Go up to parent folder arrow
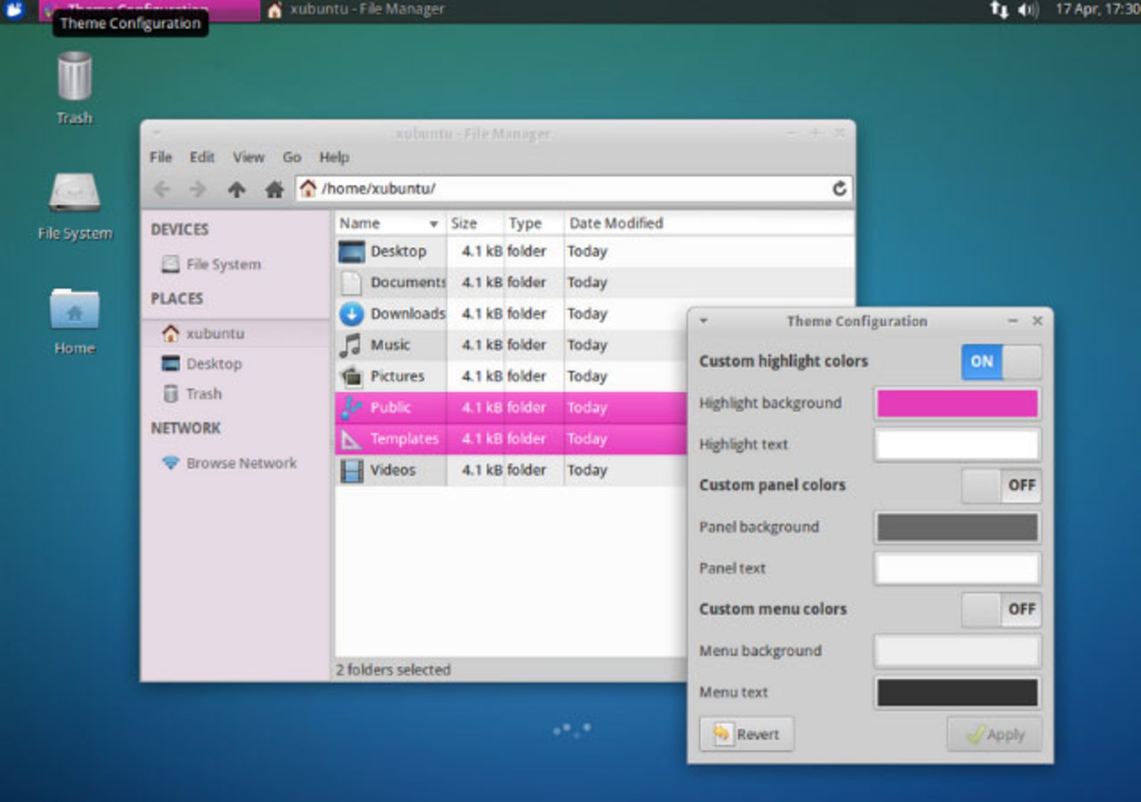Screen dimensions: 1141x802 click(x=237, y=190)
